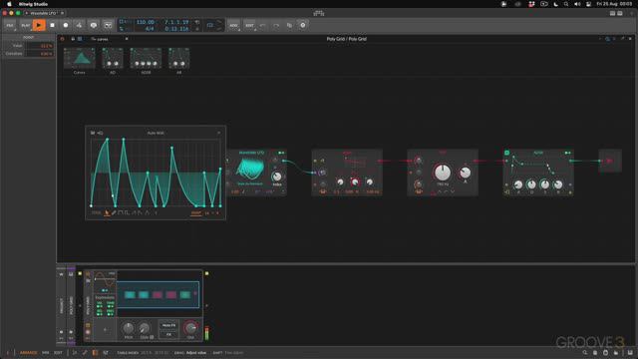Toggle the overdub icon in transport
This screenshot has height=359, width=638.
click(x=94, y=25)
